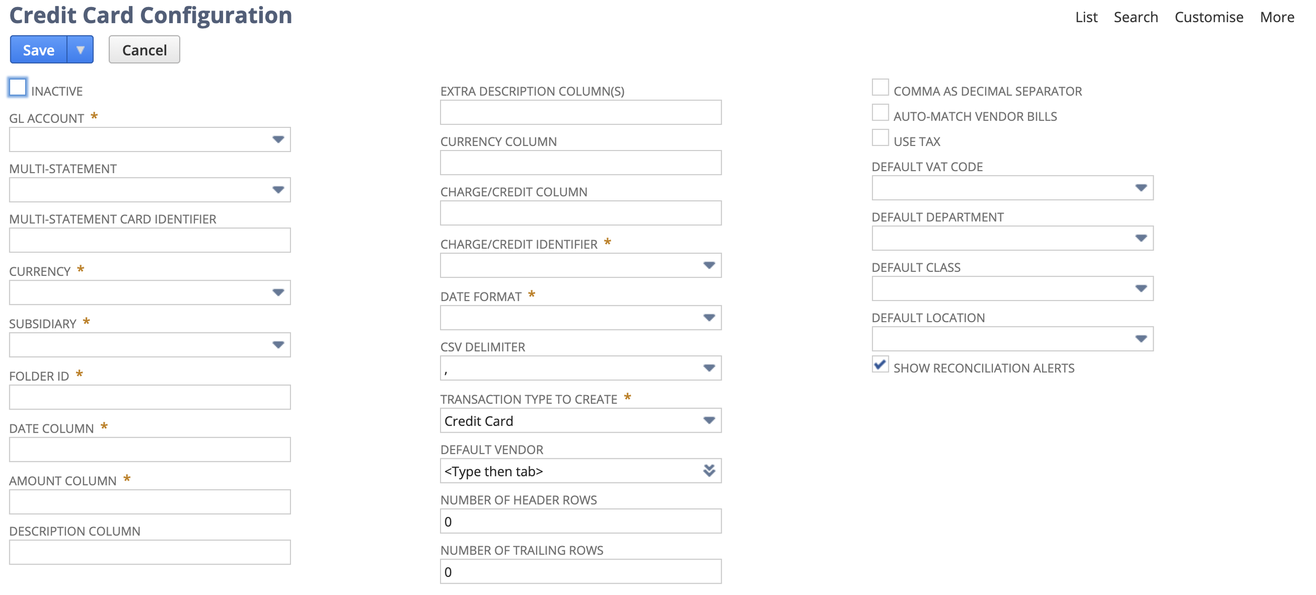
Task: Open the Customise menu
Action: pyautogui.click(x=1208, y=17)
